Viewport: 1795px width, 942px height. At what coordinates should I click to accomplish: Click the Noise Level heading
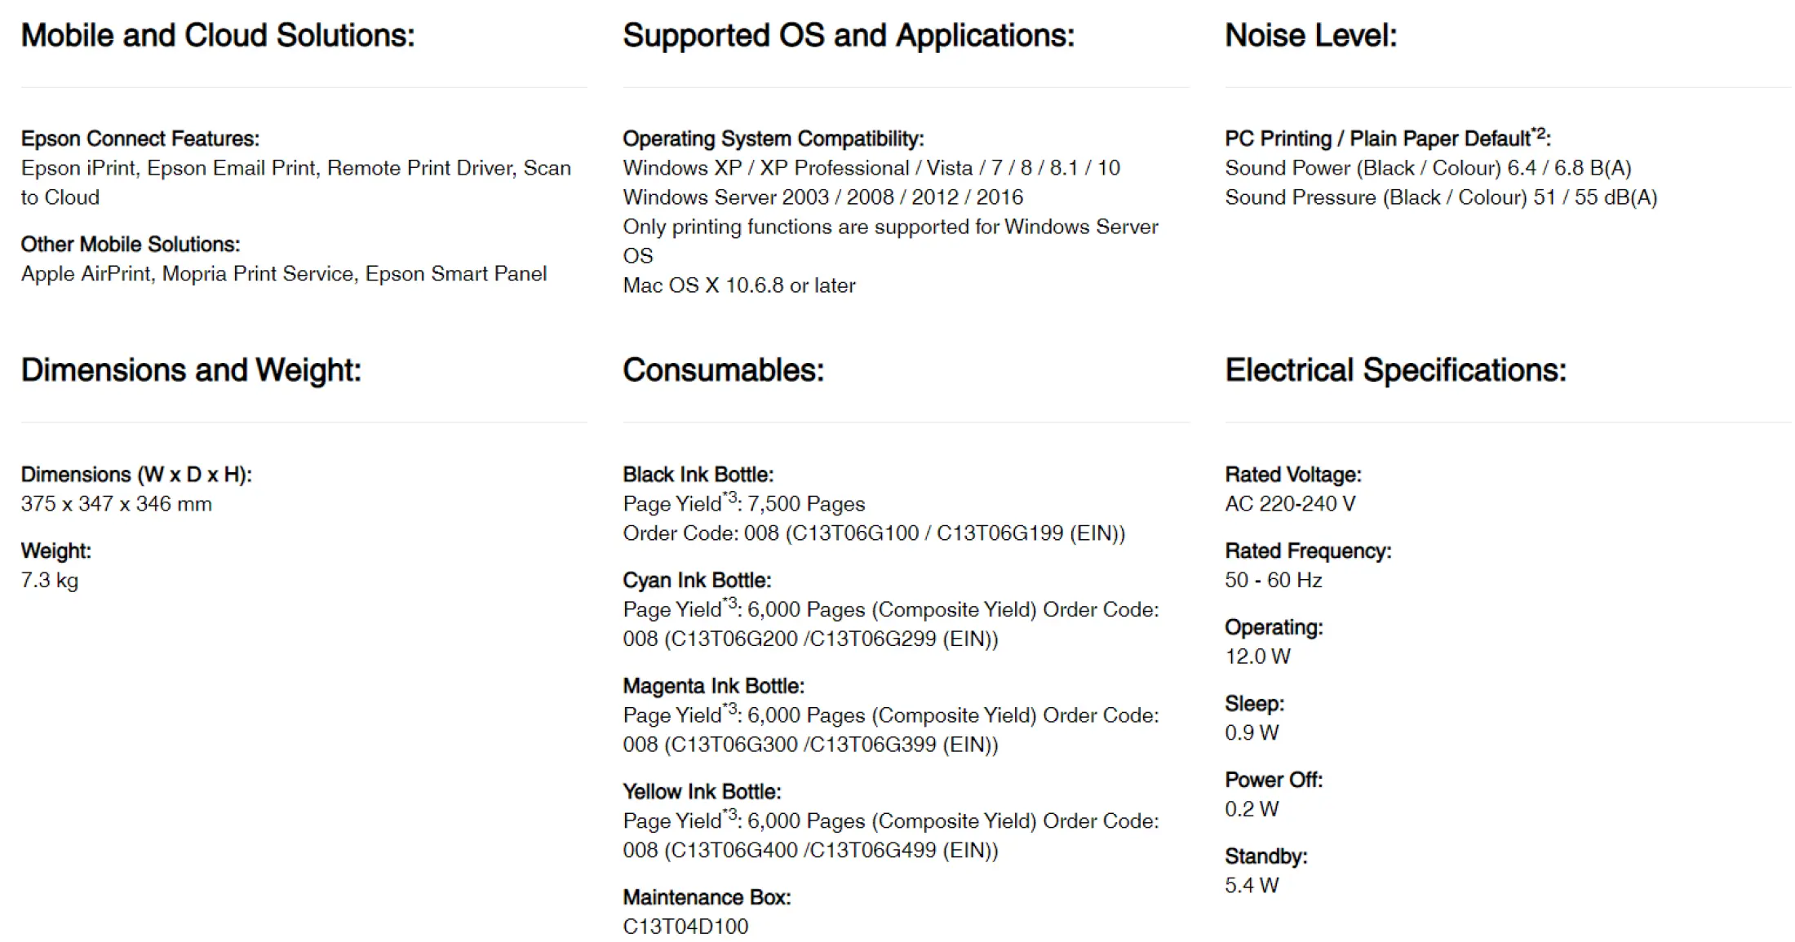coord(1310,36)
